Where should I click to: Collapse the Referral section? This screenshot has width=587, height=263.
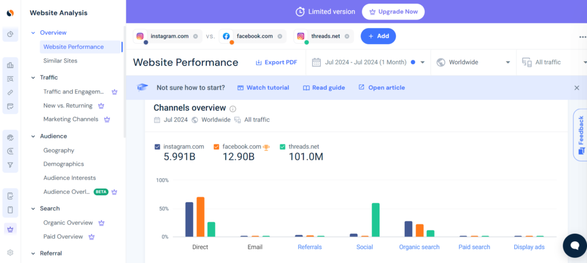pyautogui.click(x=33, y=254)
